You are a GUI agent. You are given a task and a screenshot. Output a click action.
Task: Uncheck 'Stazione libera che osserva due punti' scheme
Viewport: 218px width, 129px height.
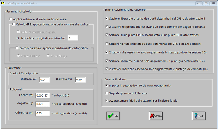[107, 19]
